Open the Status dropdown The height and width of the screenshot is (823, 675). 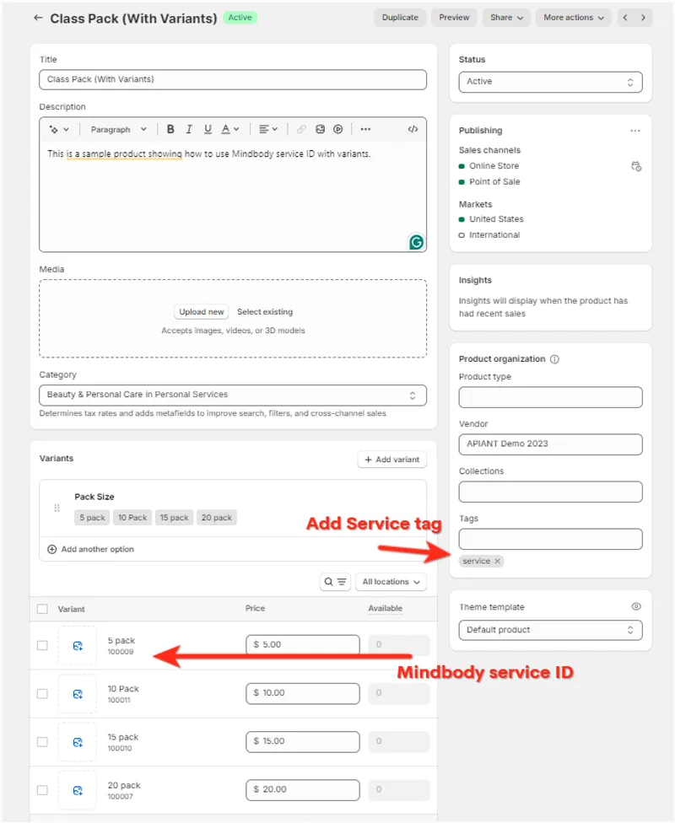pyautogui.click(x=550, y=82)
